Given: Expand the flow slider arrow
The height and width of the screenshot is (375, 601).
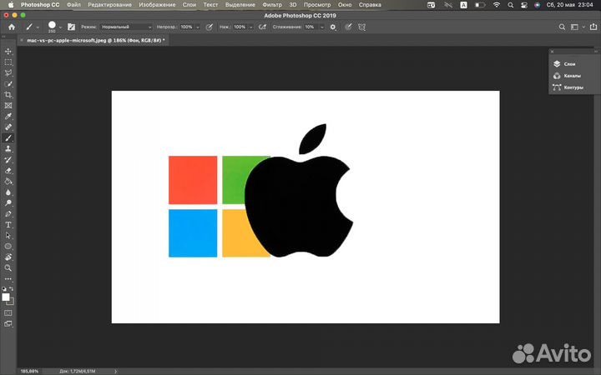Looking at the screenshot, I should pos(251,27).
